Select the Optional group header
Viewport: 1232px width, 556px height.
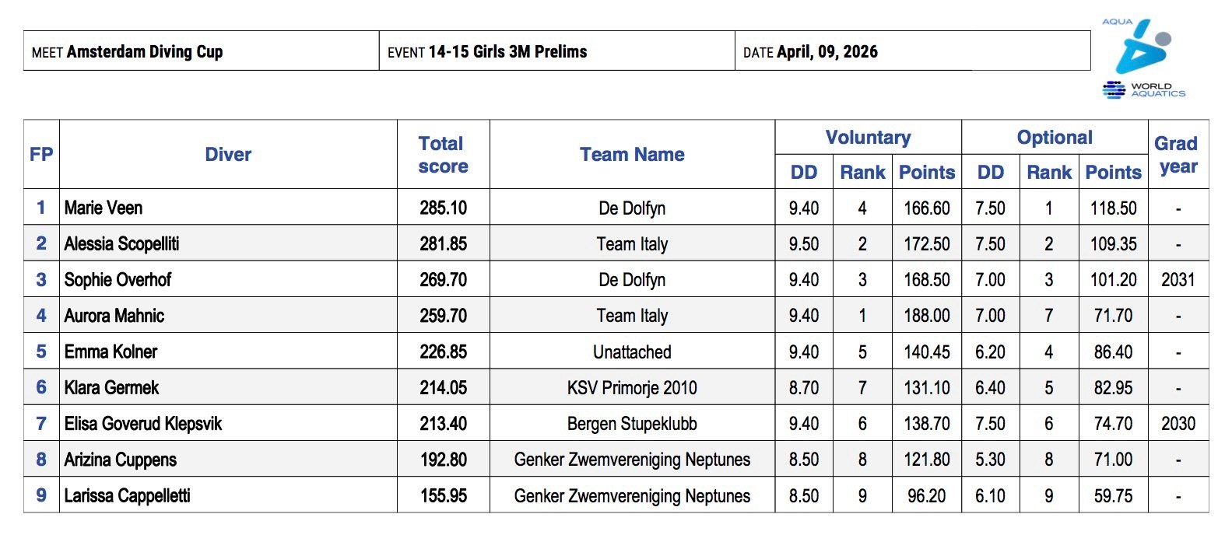(1055, 138)
